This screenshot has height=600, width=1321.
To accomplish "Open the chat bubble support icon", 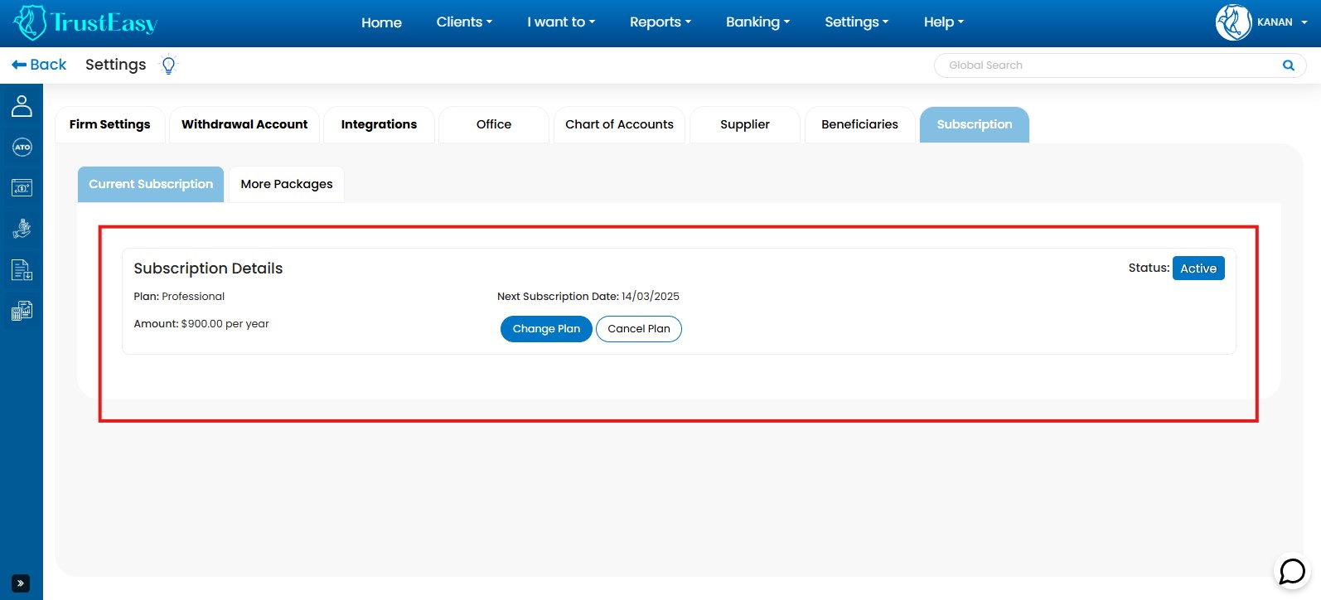I will tap(1291, 571).
